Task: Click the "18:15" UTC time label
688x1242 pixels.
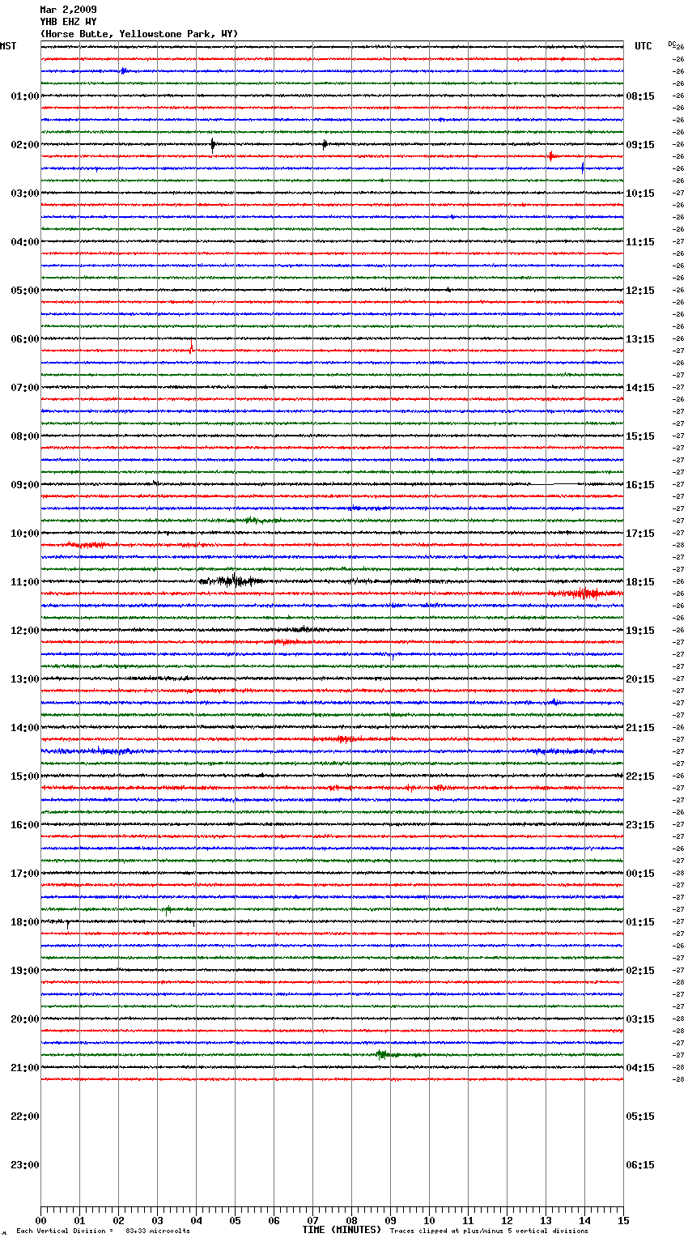Action: [x=640, y=582]
